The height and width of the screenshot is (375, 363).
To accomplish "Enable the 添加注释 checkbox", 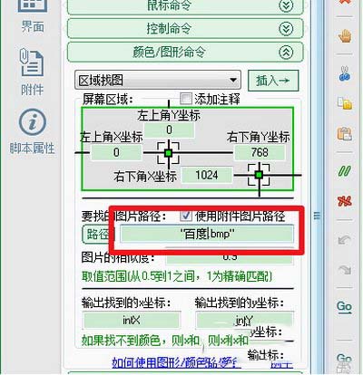I will [186, 99].
